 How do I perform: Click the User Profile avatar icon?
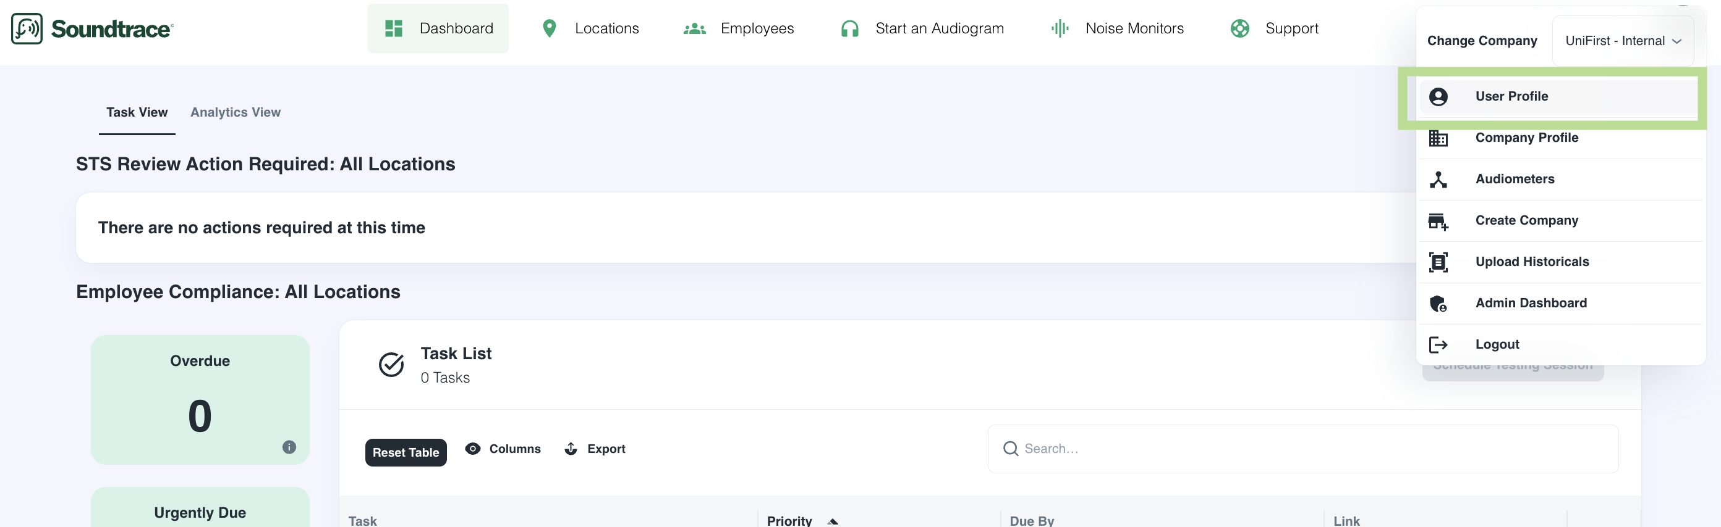pos(1438,97)
